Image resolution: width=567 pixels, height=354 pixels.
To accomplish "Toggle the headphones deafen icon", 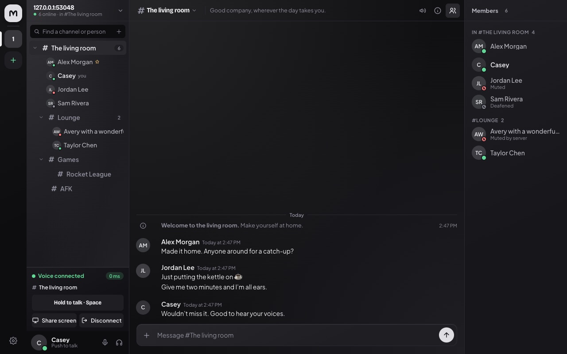I will (119, 342).
